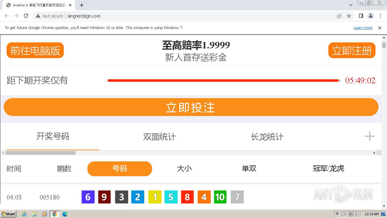Click the 12:19 AM taskbar clock

372,214
